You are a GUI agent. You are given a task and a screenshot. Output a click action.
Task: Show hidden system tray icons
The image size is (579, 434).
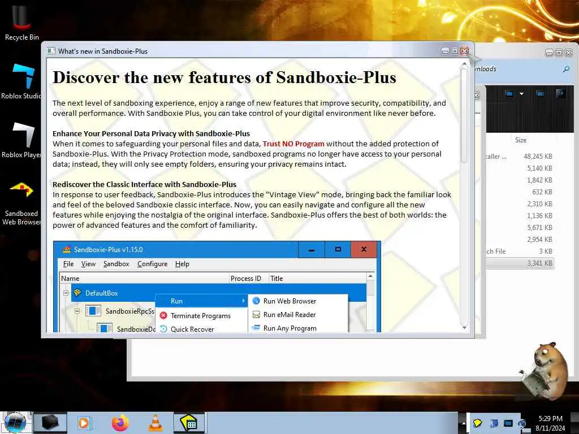coord(464,423)
